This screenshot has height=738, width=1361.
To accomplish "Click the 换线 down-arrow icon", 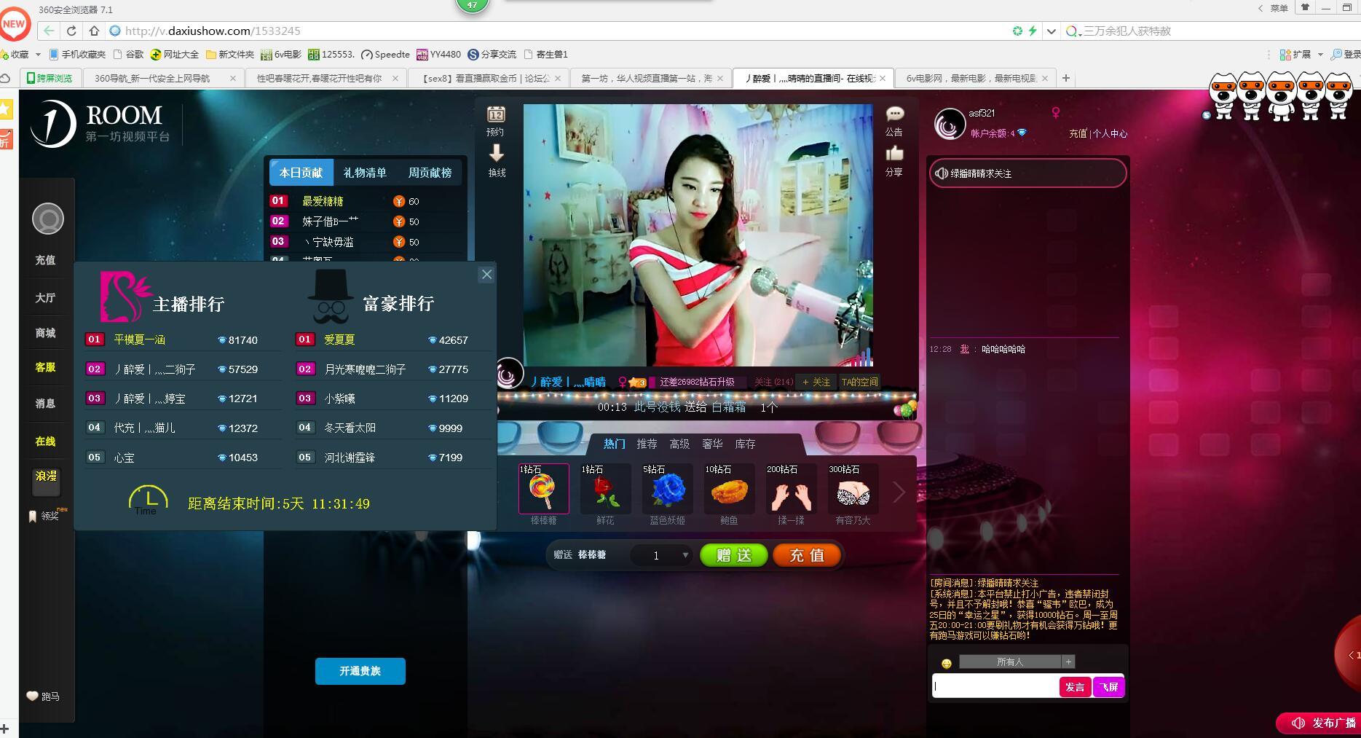I will click(x=497, y=153).
